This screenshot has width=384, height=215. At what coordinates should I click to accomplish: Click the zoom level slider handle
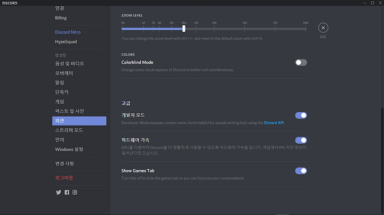pos(183,29)
